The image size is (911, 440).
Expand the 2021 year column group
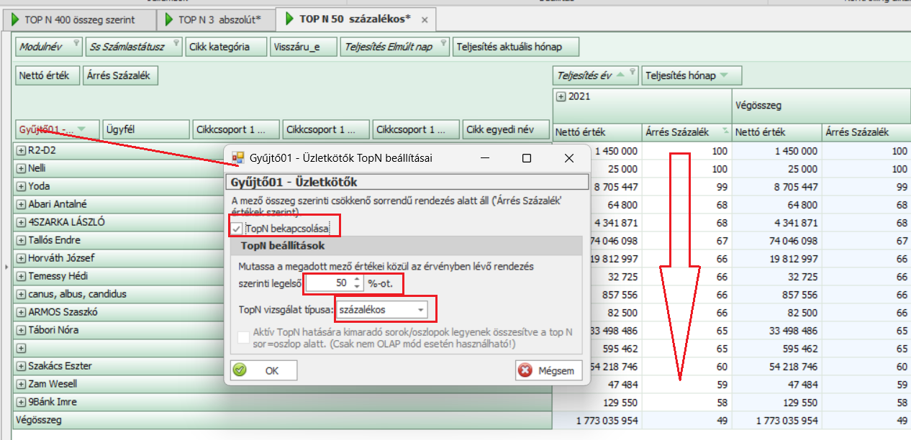[x=561, y=96]
